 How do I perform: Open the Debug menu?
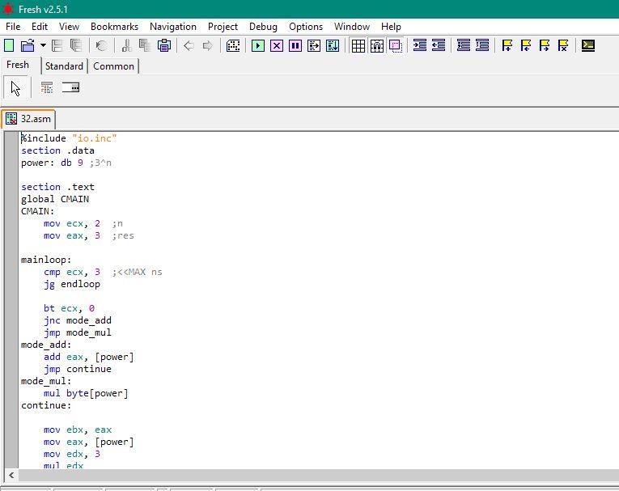[x=263, y=27]
